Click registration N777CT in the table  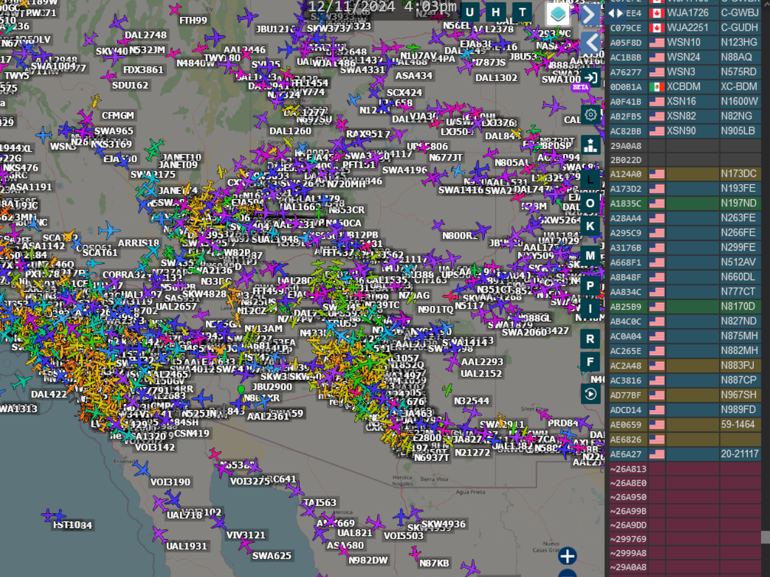738,292
